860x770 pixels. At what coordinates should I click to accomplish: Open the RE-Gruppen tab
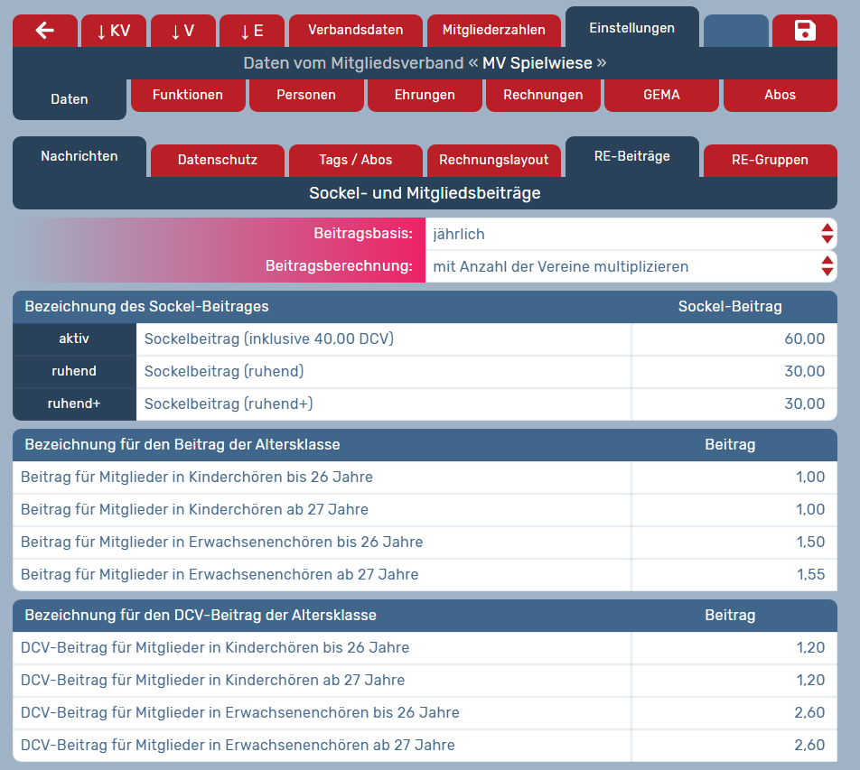point(770,160)
